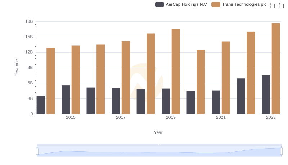The height and width of the screenshot is (165, 288).
Task: Click the zoom reset back icon
Action: coord(281,5)
